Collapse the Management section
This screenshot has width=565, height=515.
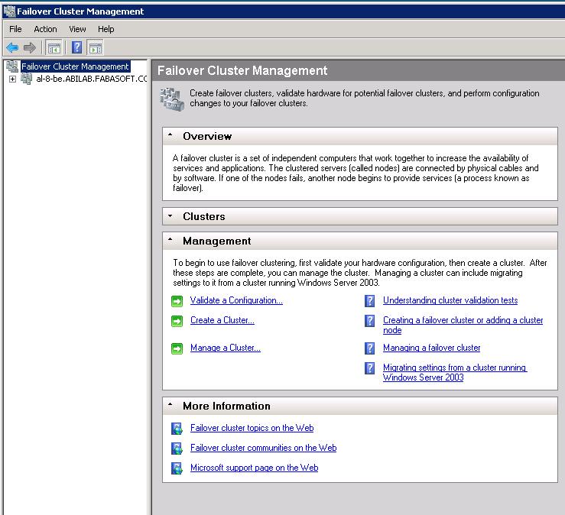point(170,241)
